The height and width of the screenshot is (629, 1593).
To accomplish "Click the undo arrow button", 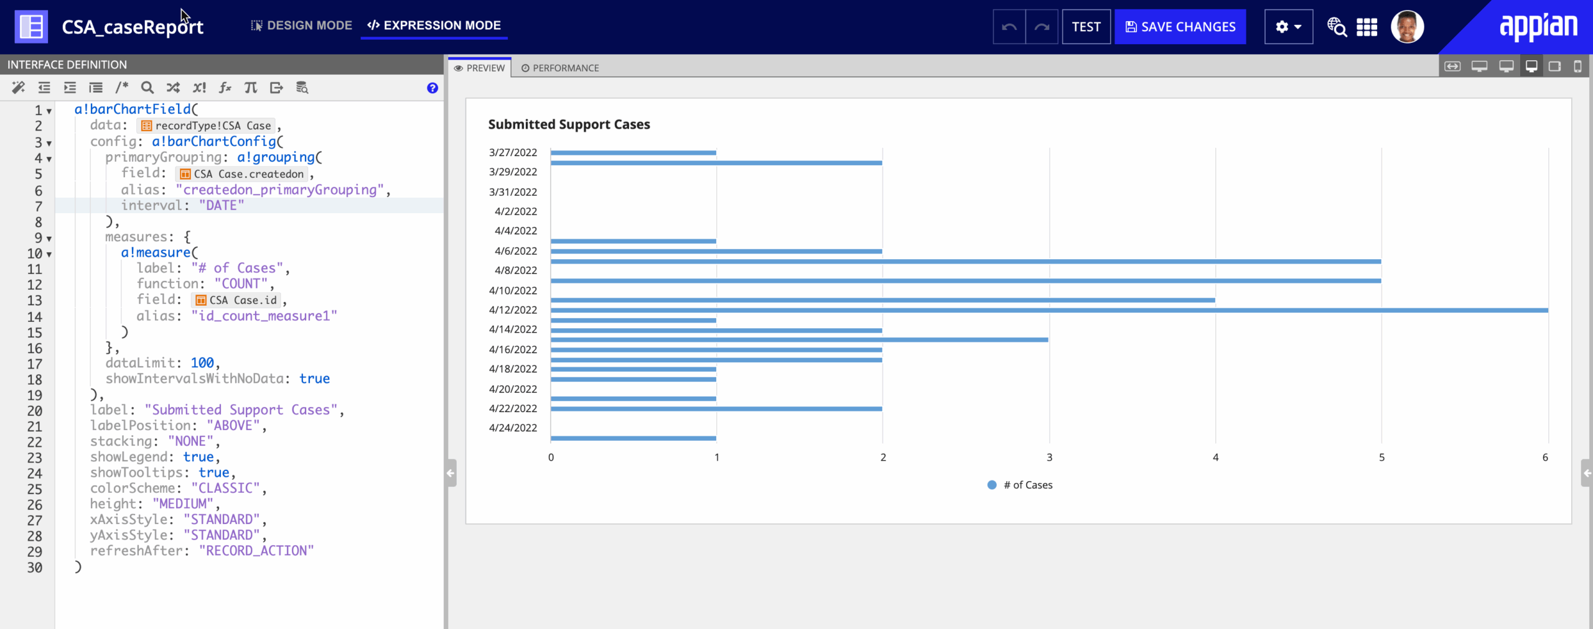I will pos(1009,27).
